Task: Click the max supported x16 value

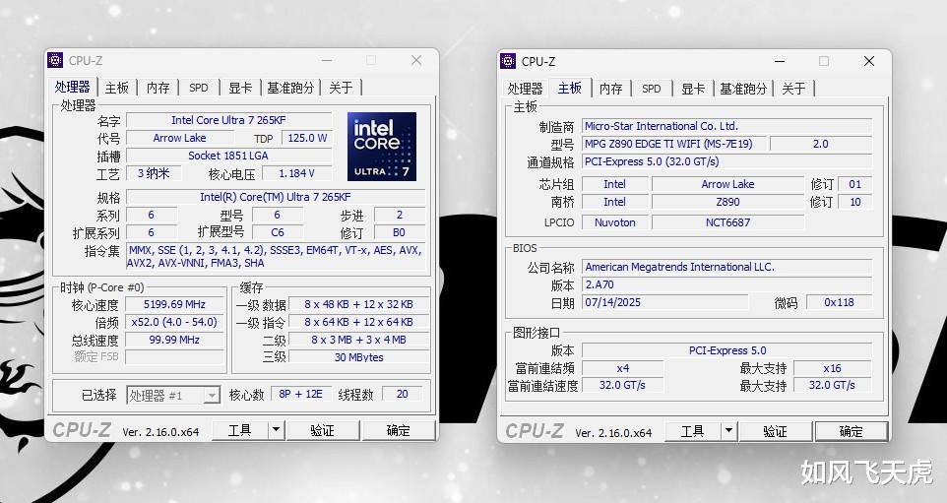Action: 832,368
